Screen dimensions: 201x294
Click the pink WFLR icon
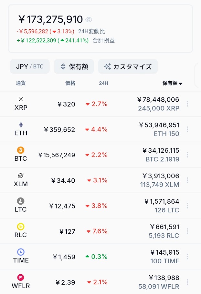coord(21,277)
